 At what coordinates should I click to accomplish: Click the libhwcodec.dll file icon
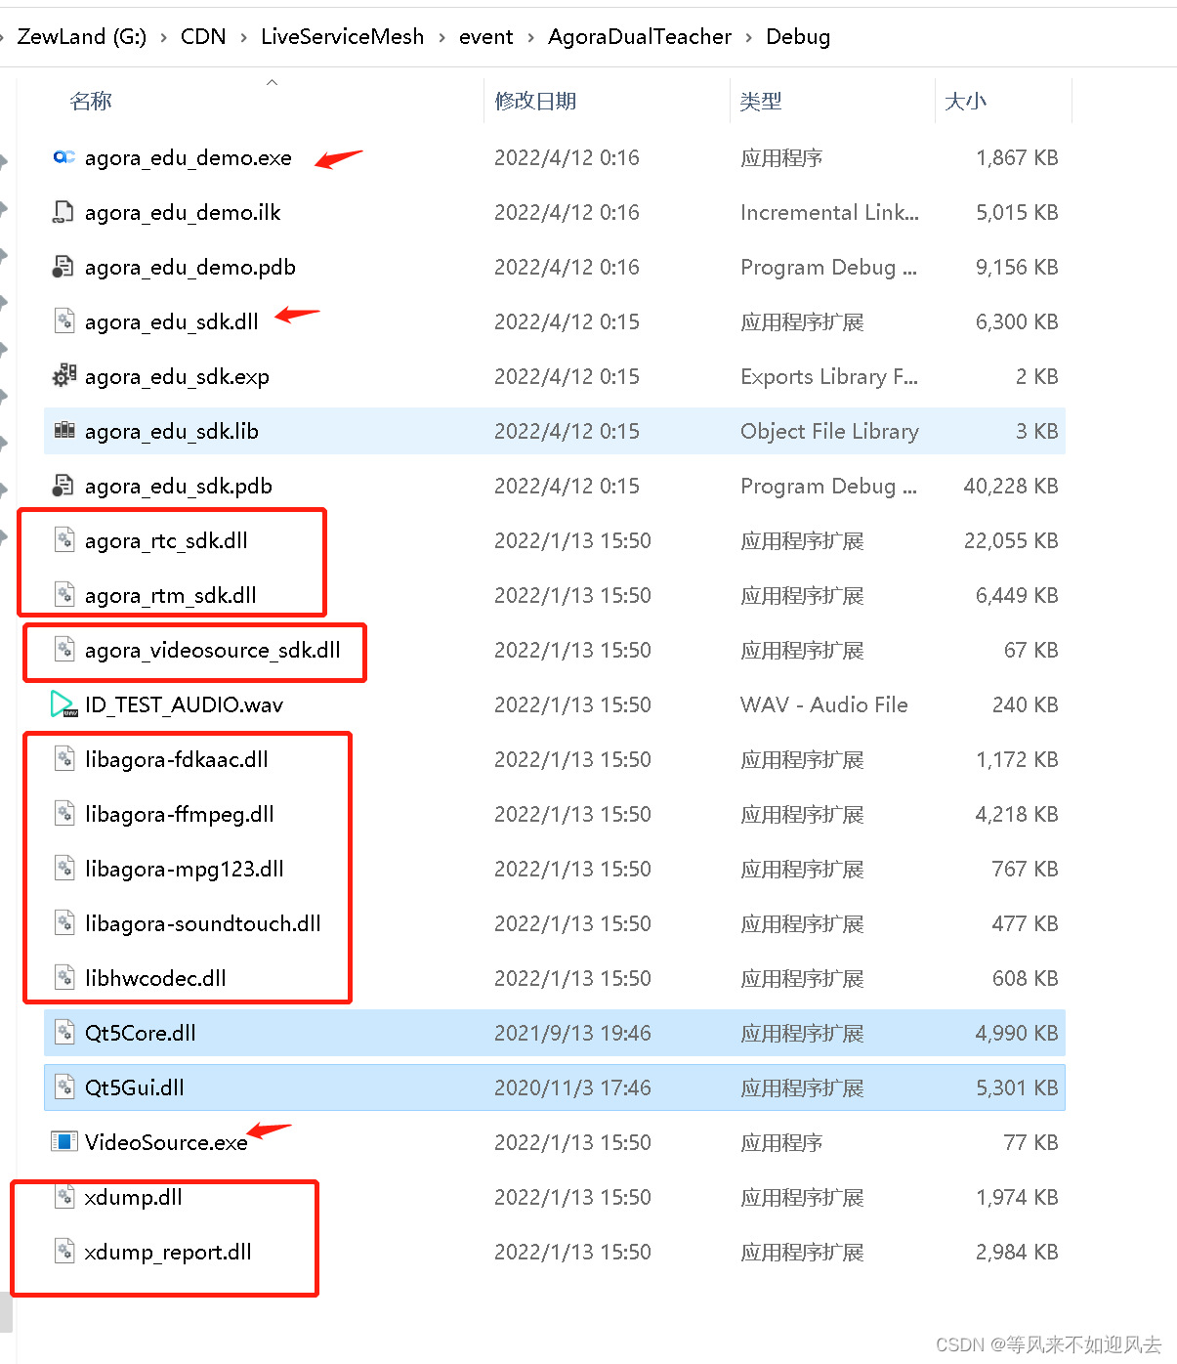click(63, 978)
